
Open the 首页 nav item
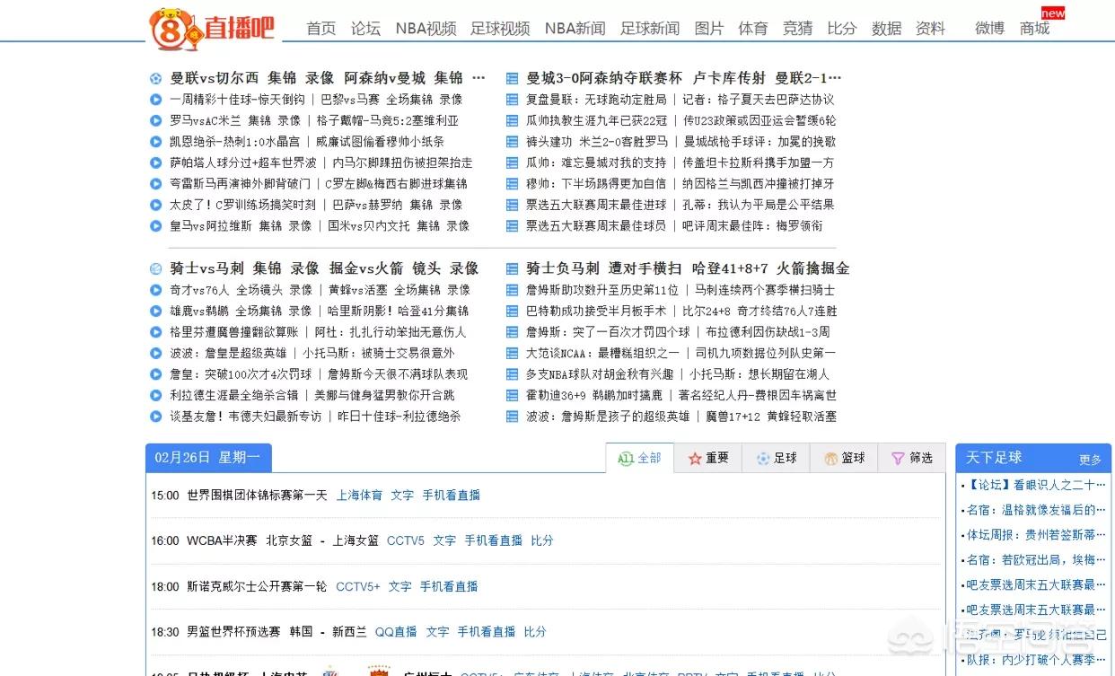tap(320, 29)
